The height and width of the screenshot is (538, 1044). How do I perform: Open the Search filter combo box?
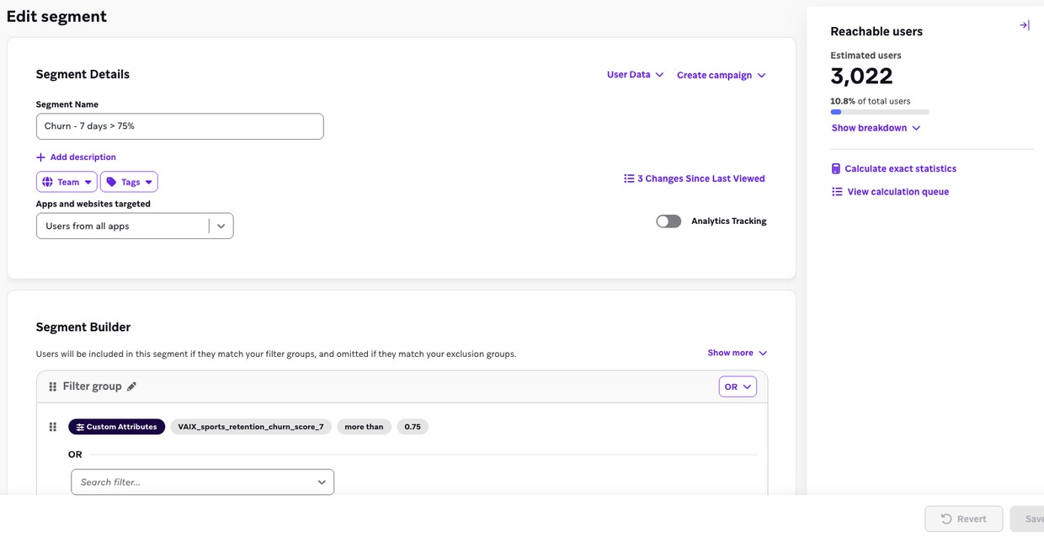pos(202,482)
